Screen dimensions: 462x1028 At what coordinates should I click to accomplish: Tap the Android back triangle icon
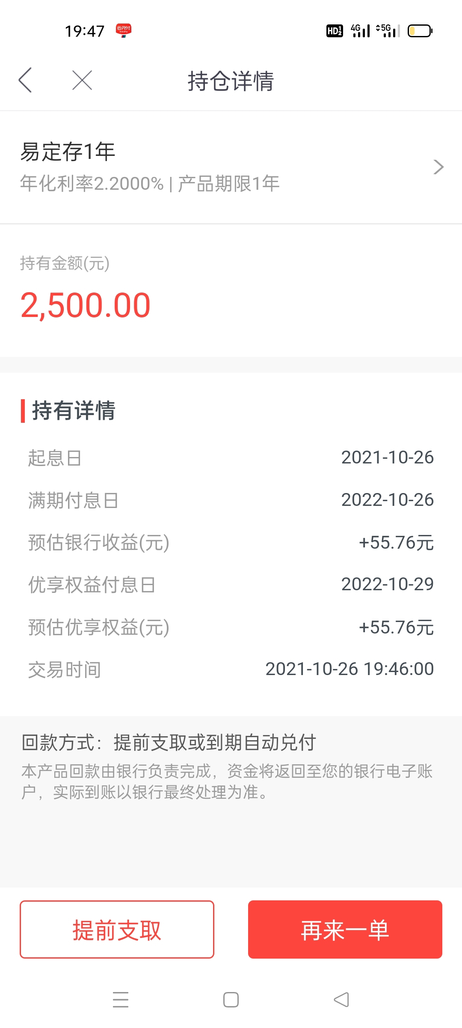point(341,999)
